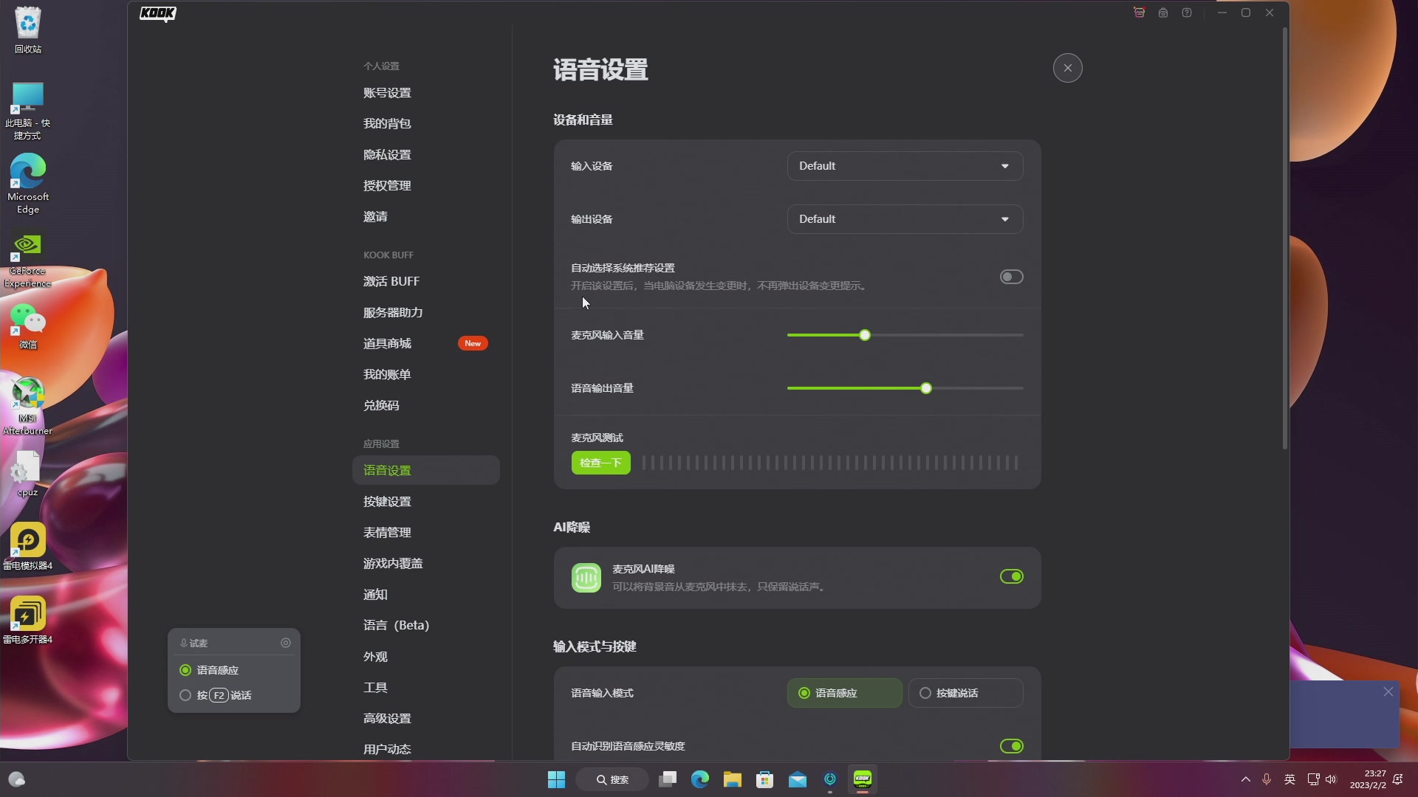Open File Explorer from taskbar
Viewport: 1418px width, 797px height.
733,779
